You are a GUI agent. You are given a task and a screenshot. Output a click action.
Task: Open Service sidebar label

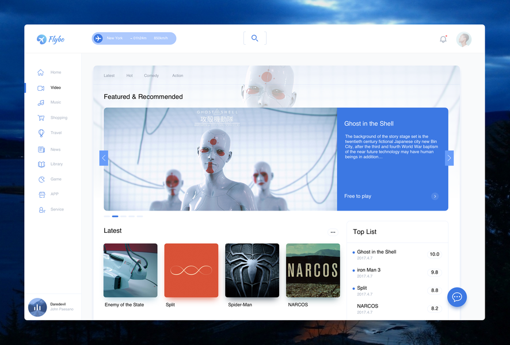(57, 209)
